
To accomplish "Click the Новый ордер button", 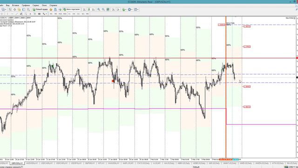I will pyautogui.click(x=40, y=9).
